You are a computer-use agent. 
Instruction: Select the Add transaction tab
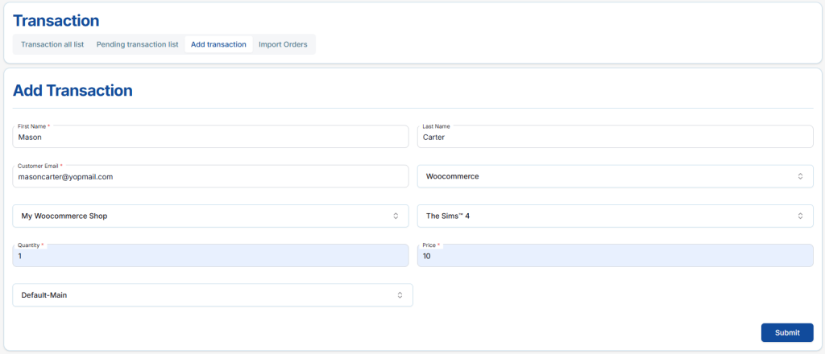click(x=218, y=44)
